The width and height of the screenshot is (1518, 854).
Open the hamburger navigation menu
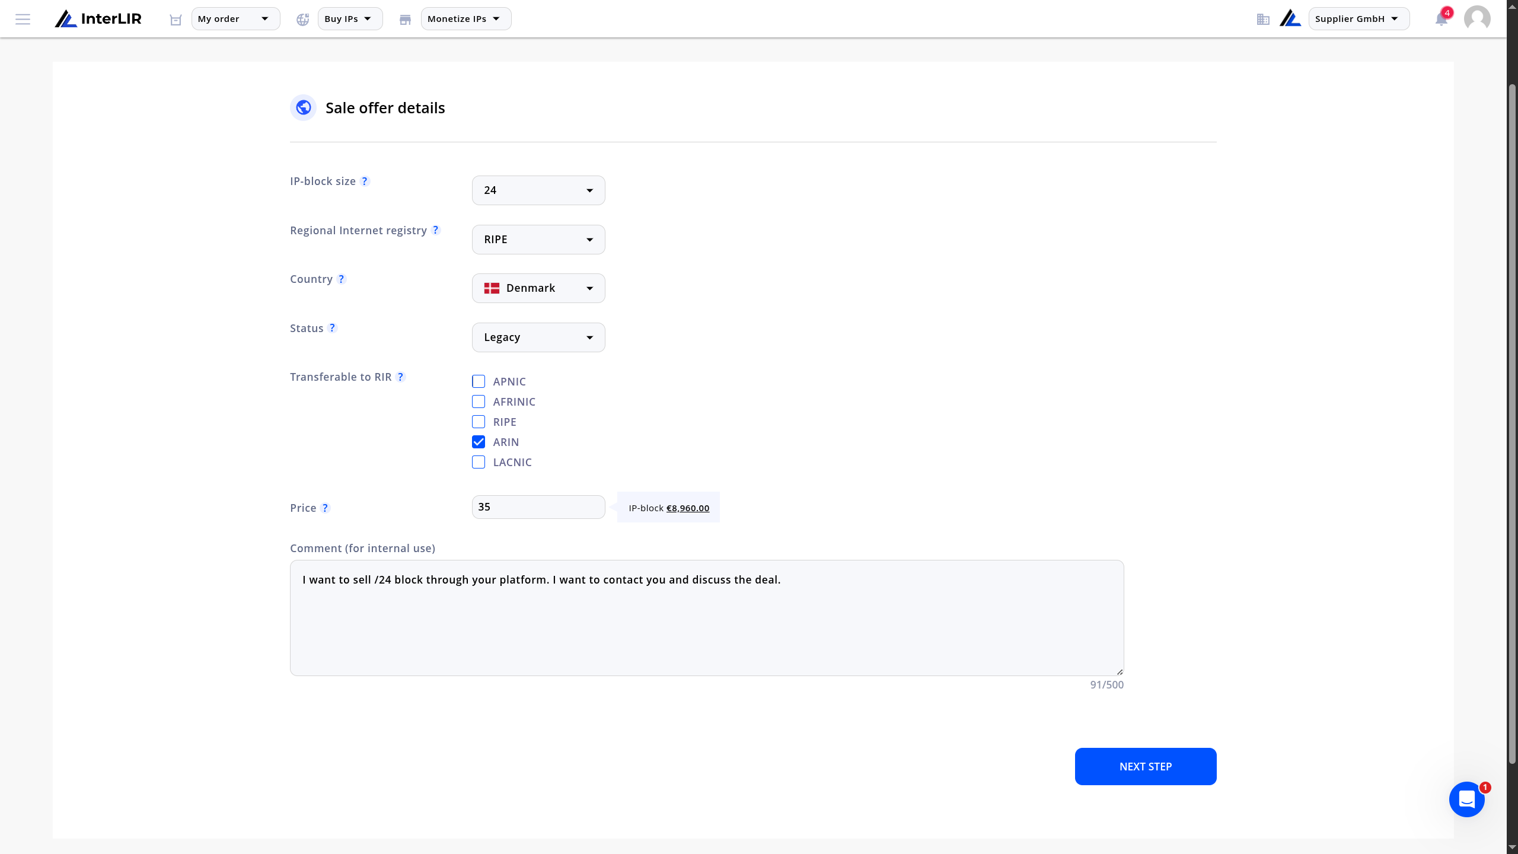[x=23, y=19]
